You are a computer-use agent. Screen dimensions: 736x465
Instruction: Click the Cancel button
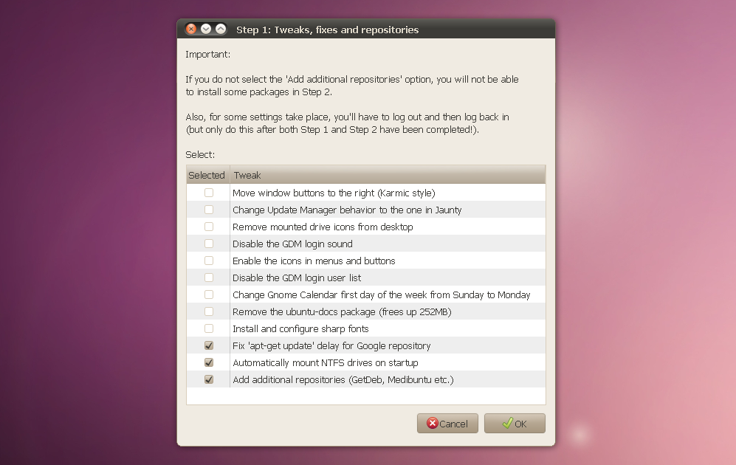coord(447,423)
